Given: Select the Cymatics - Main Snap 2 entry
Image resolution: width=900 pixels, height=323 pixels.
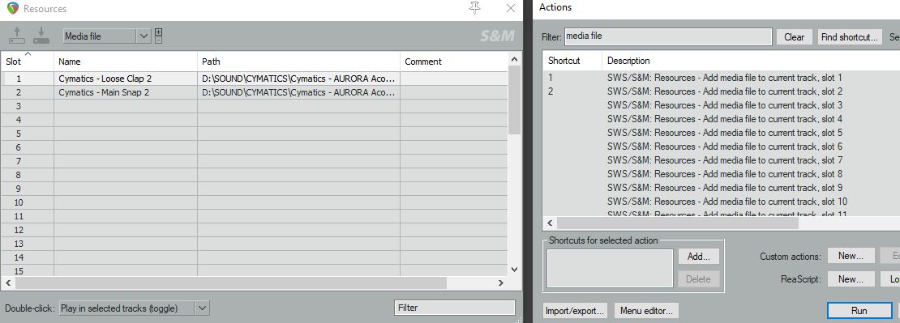Looking at the screenshot, I should click(x=104, y=92).
